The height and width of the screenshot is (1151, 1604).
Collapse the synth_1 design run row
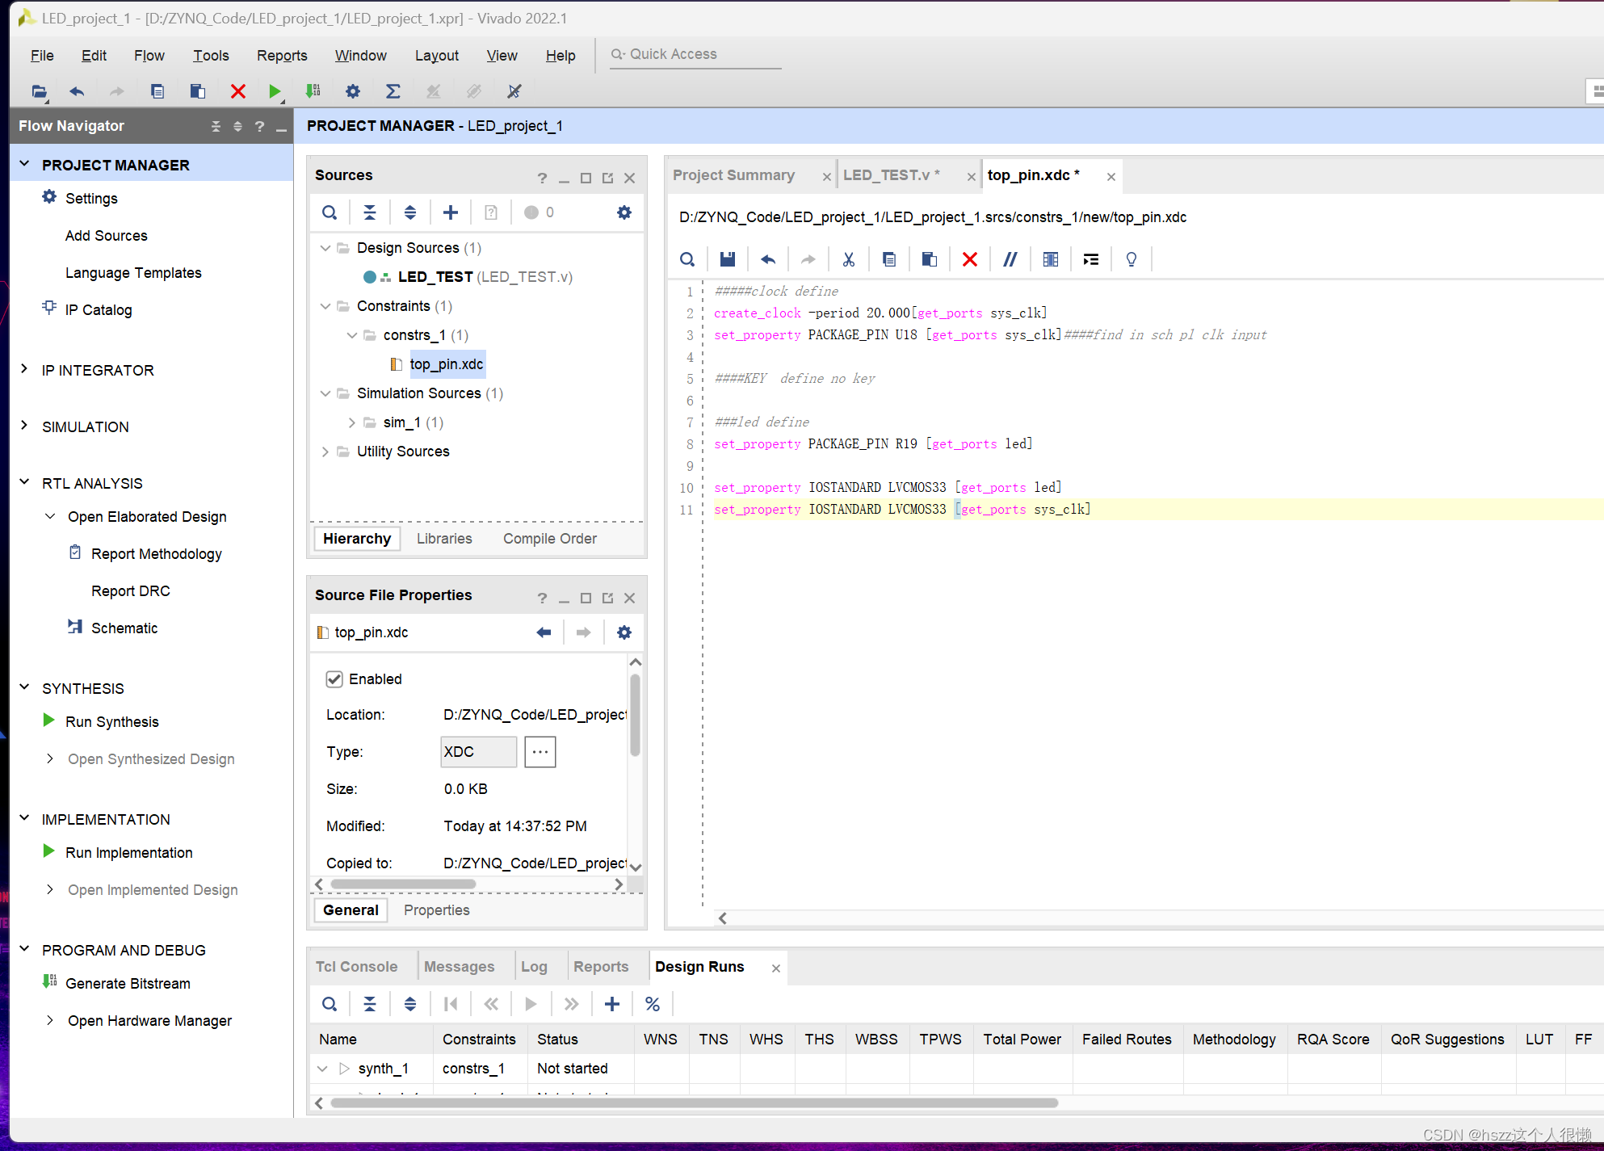pyautogui.click(x=322, y=1069)
